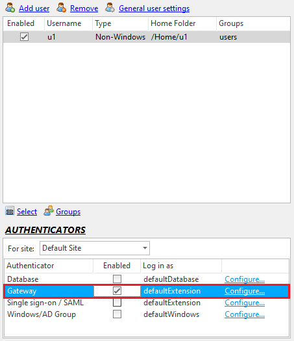Configure the Windows/AD Group authenticator

point(245,314)
